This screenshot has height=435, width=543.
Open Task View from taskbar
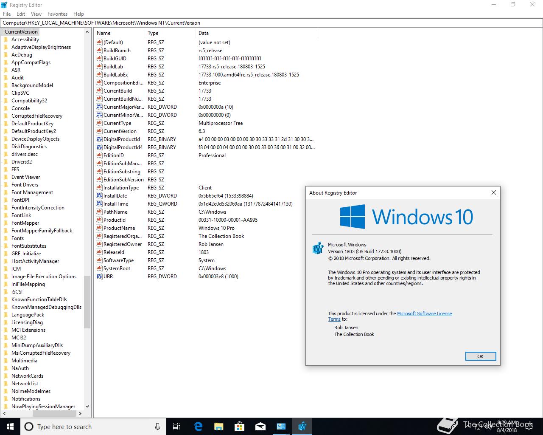point(176,427)
